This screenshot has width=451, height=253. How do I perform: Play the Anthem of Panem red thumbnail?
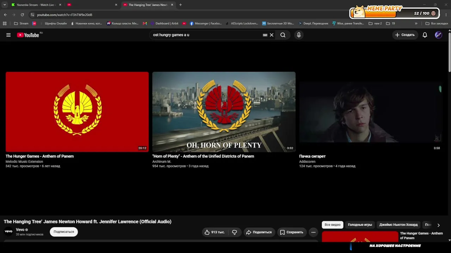point(77,112)
